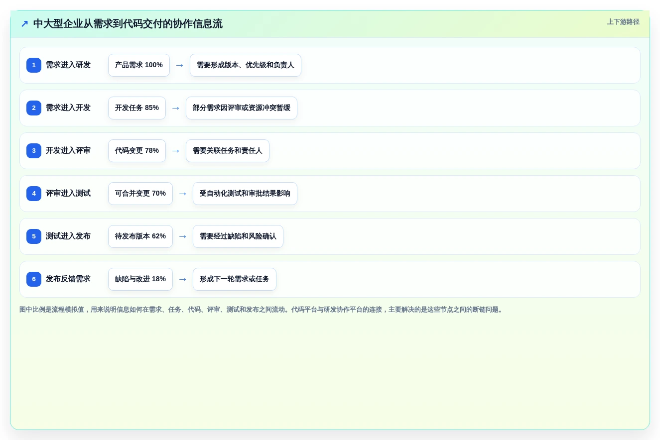Select the step 3 number badge

pos(34,151)
